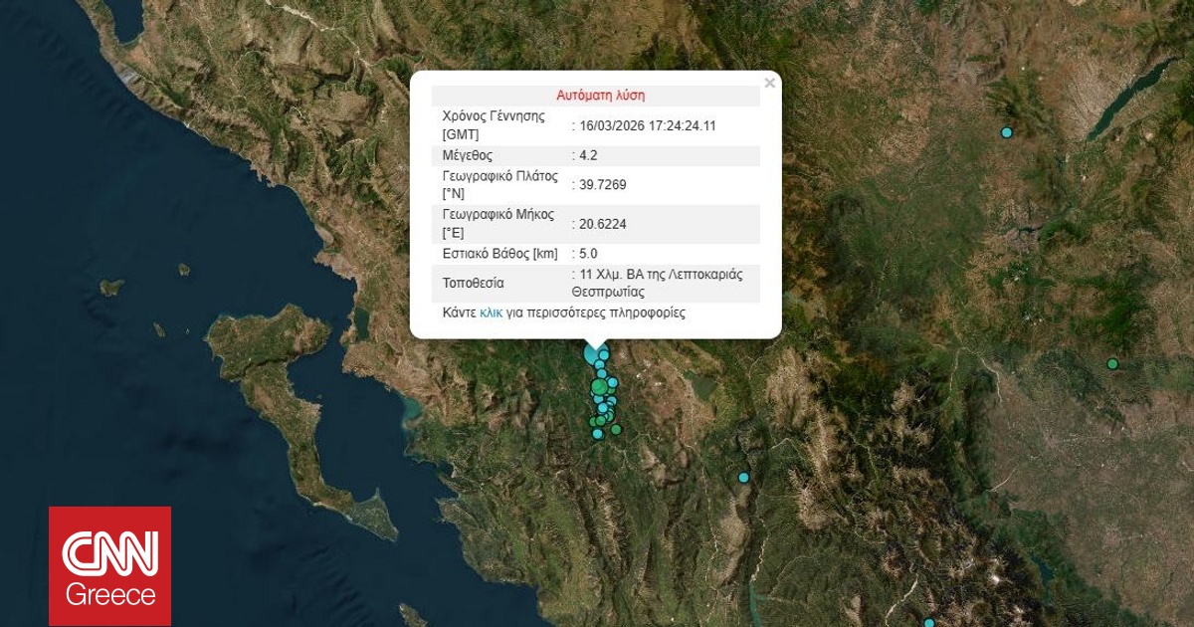Select the Χρόνος Γέννησης timestamp value
The width and height of the screenshot is (1194, 627).
[x=647, y=126]
